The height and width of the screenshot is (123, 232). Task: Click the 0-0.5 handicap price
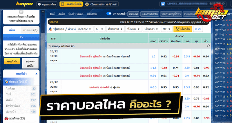153,87
